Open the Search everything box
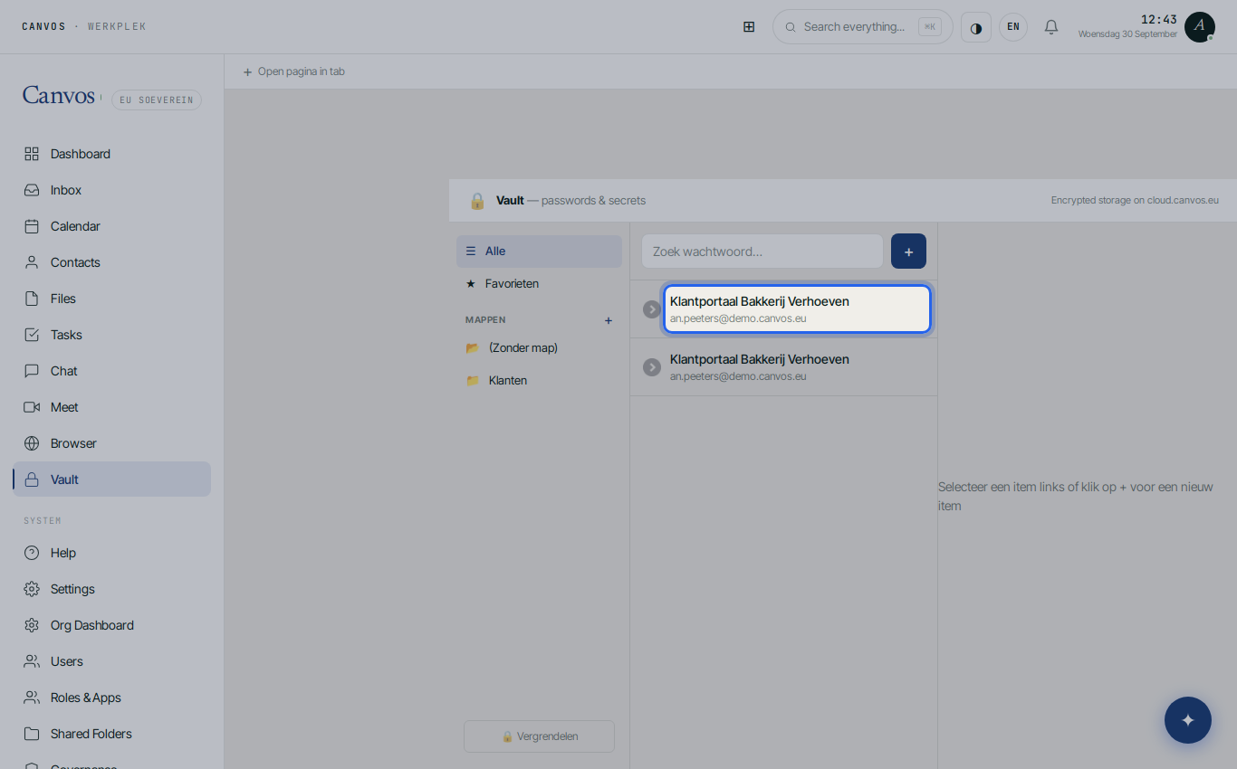Viewport: 1237px width, 769px height. click(x=862, y=27)
